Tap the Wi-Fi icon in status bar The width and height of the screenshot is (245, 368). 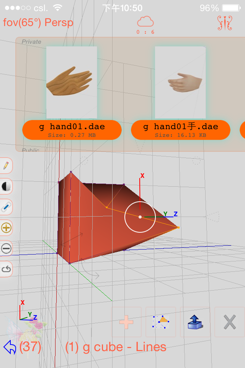(x=58, y=8)
